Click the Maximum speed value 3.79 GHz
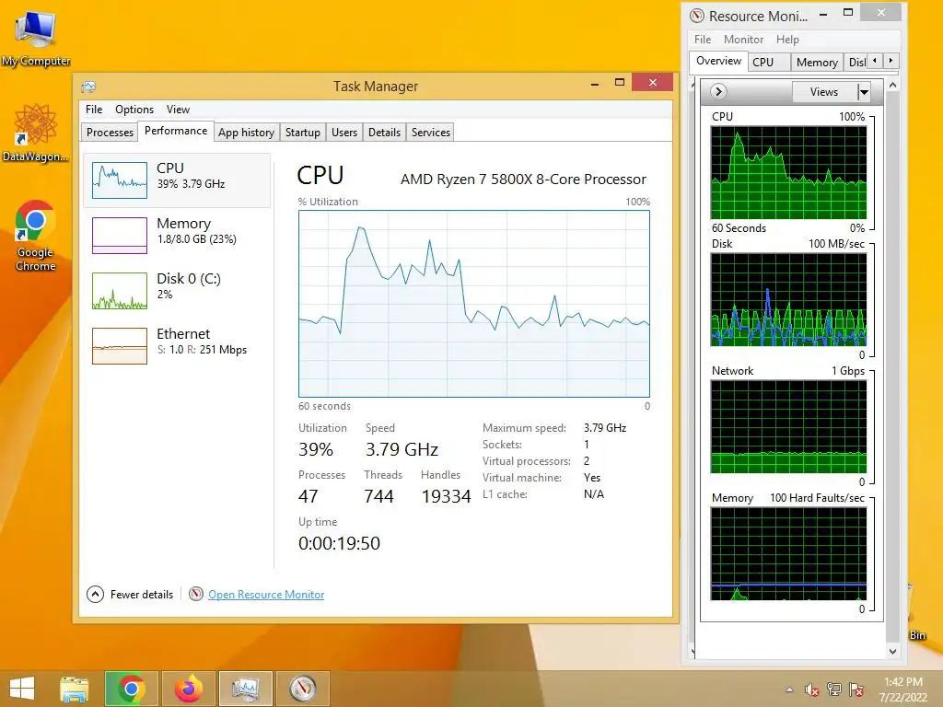This screenshot has width=943, height=707. point(605,427)
